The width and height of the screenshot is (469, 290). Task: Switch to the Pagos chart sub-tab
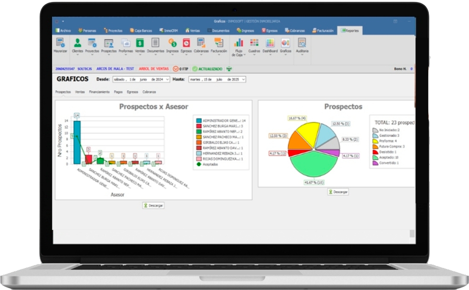coord(118,92)
